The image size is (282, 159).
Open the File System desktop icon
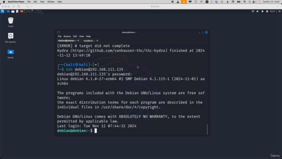tap(11, 38)
